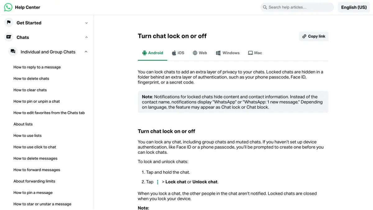Open 'How to pin or unpin a chat'
Screen dimensions: 373x210
pyautogui.click(x=36, y=101)
